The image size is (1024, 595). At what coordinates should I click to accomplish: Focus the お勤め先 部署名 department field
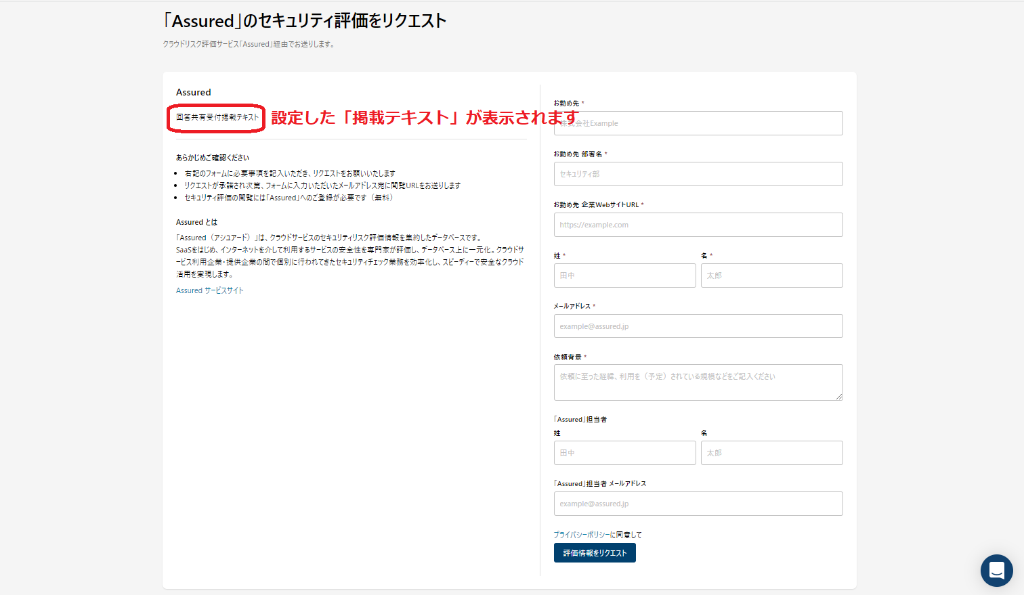[698, 174]
